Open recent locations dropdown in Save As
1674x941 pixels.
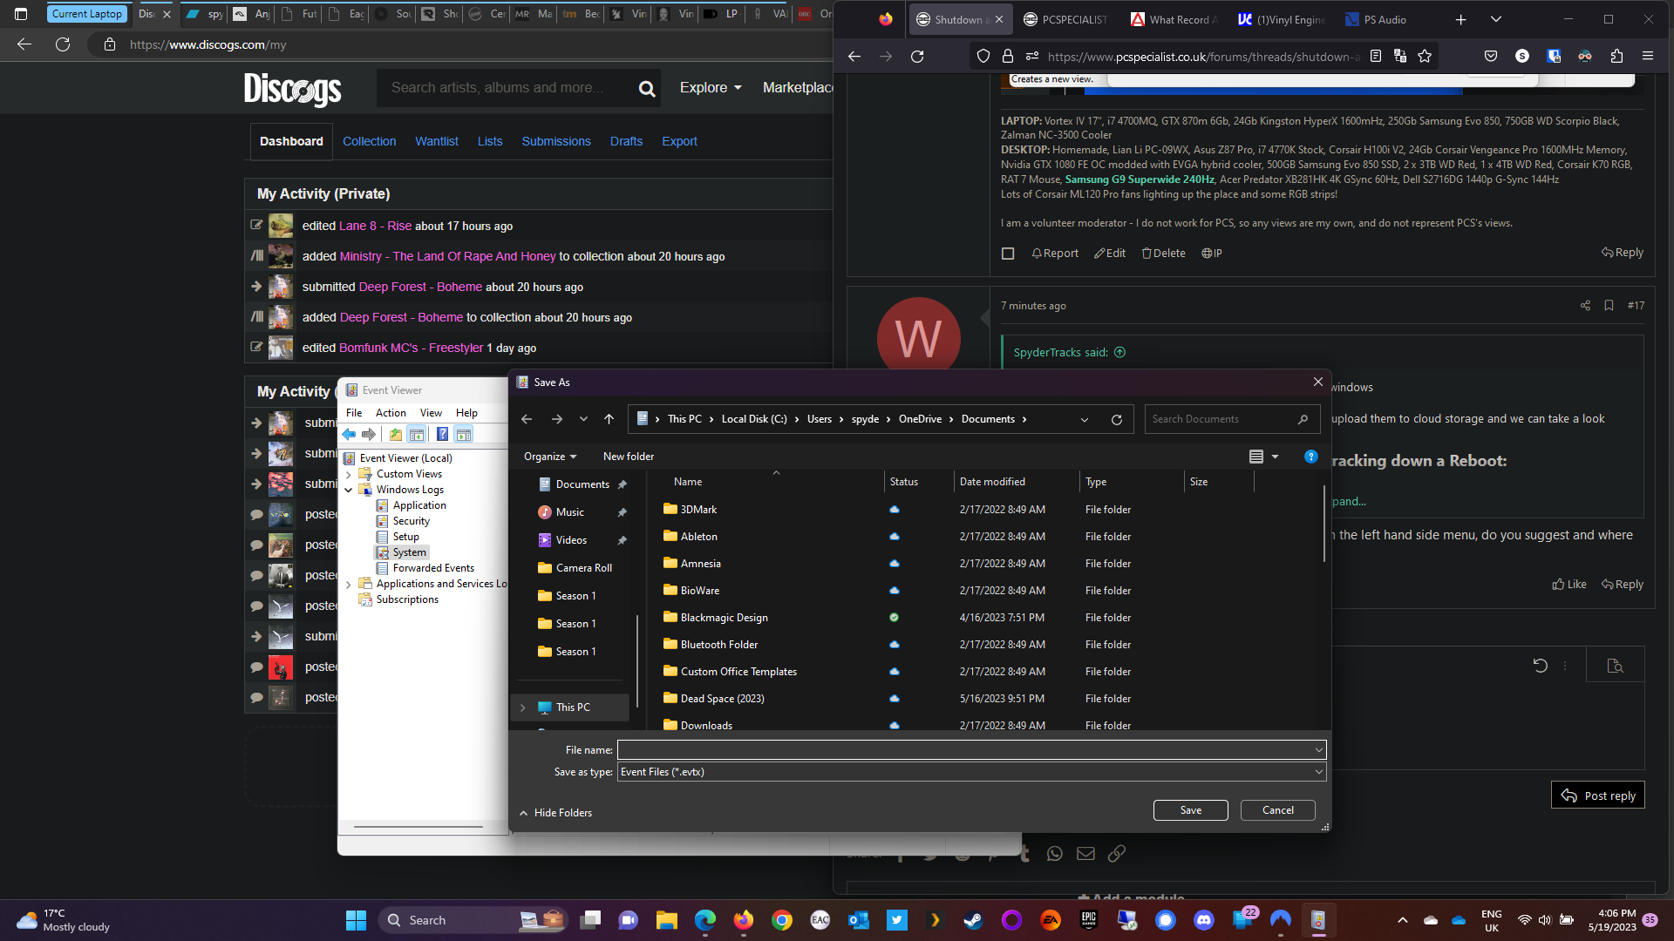[x=583, y=419]
